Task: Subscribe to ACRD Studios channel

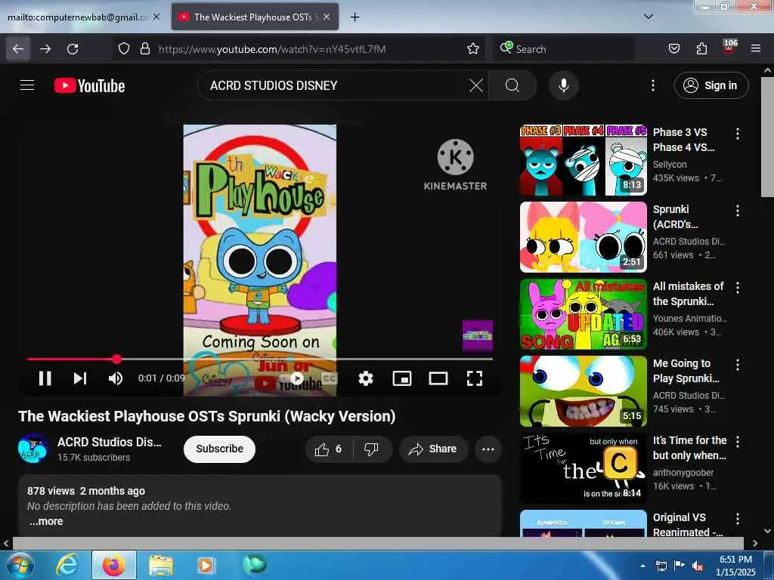Action: (220, 449)
